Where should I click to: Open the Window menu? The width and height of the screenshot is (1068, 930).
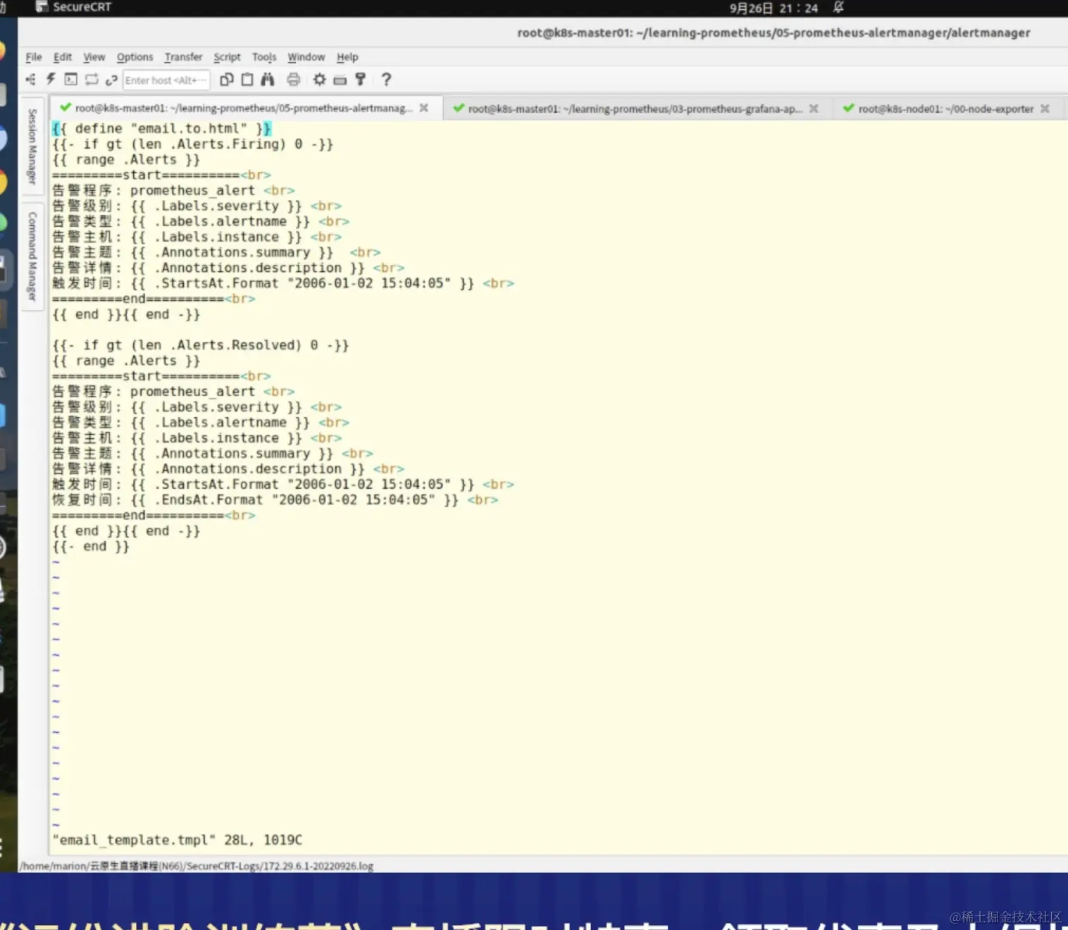(x=306, y=57)
